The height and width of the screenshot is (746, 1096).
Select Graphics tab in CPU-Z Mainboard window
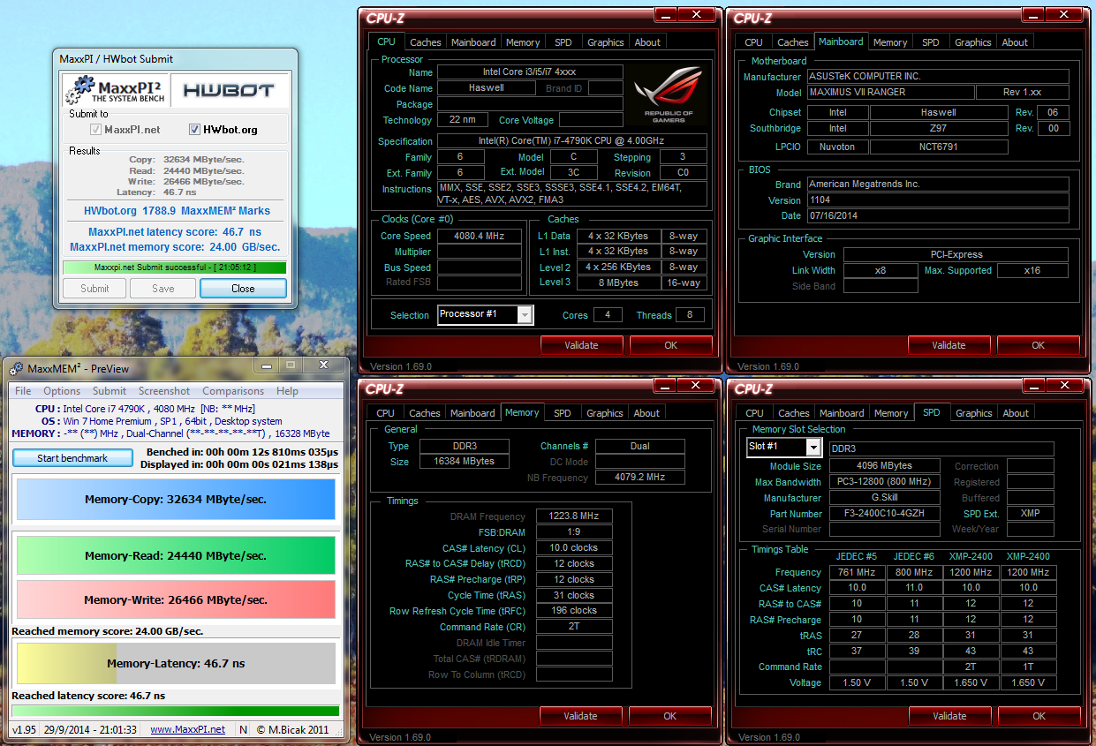tap(973, 42)
